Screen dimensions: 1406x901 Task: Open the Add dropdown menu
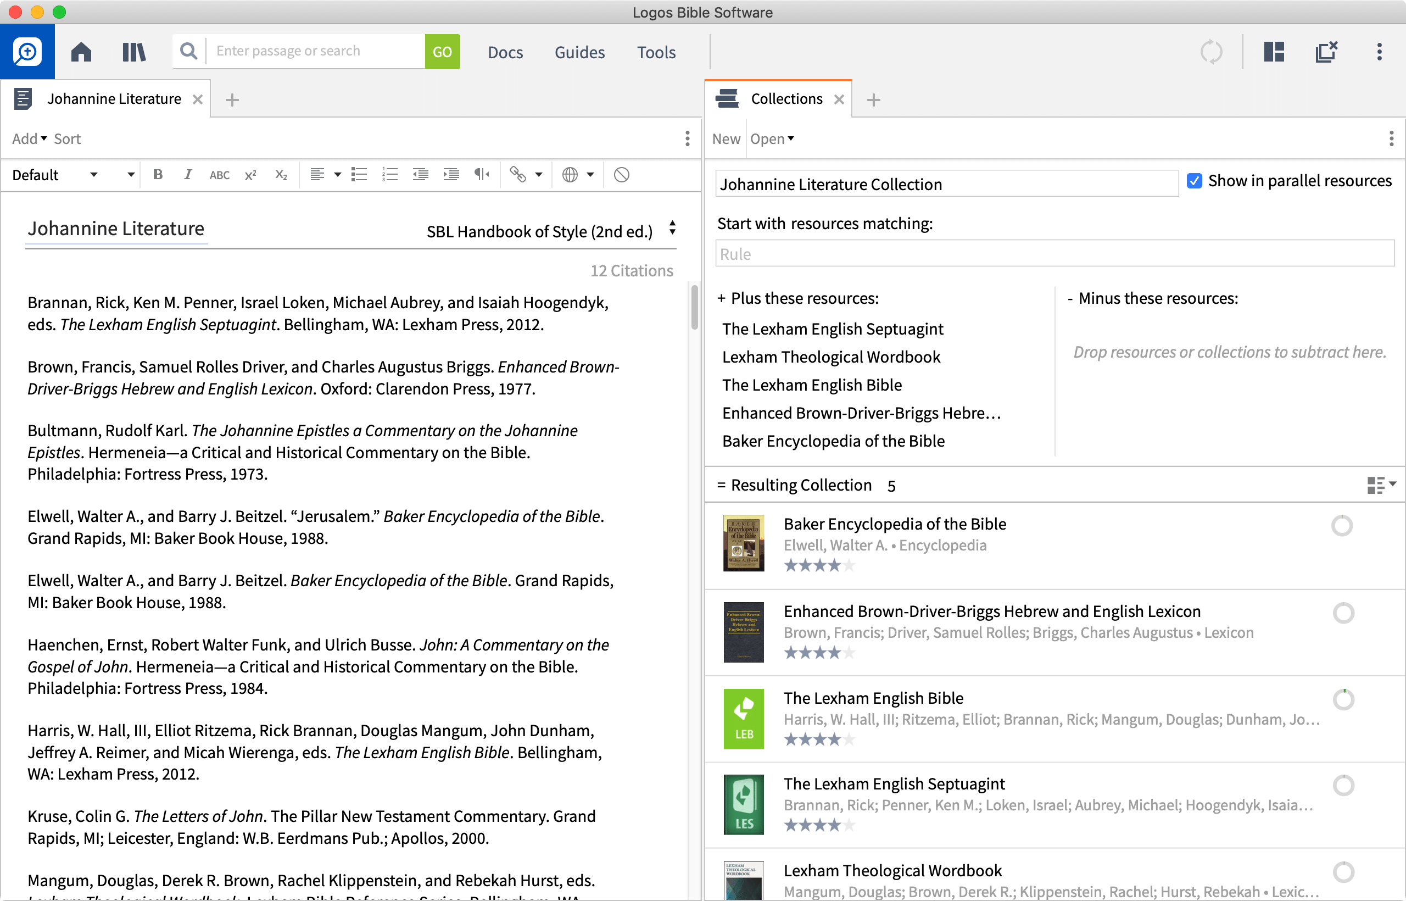[x=29, y=138]
